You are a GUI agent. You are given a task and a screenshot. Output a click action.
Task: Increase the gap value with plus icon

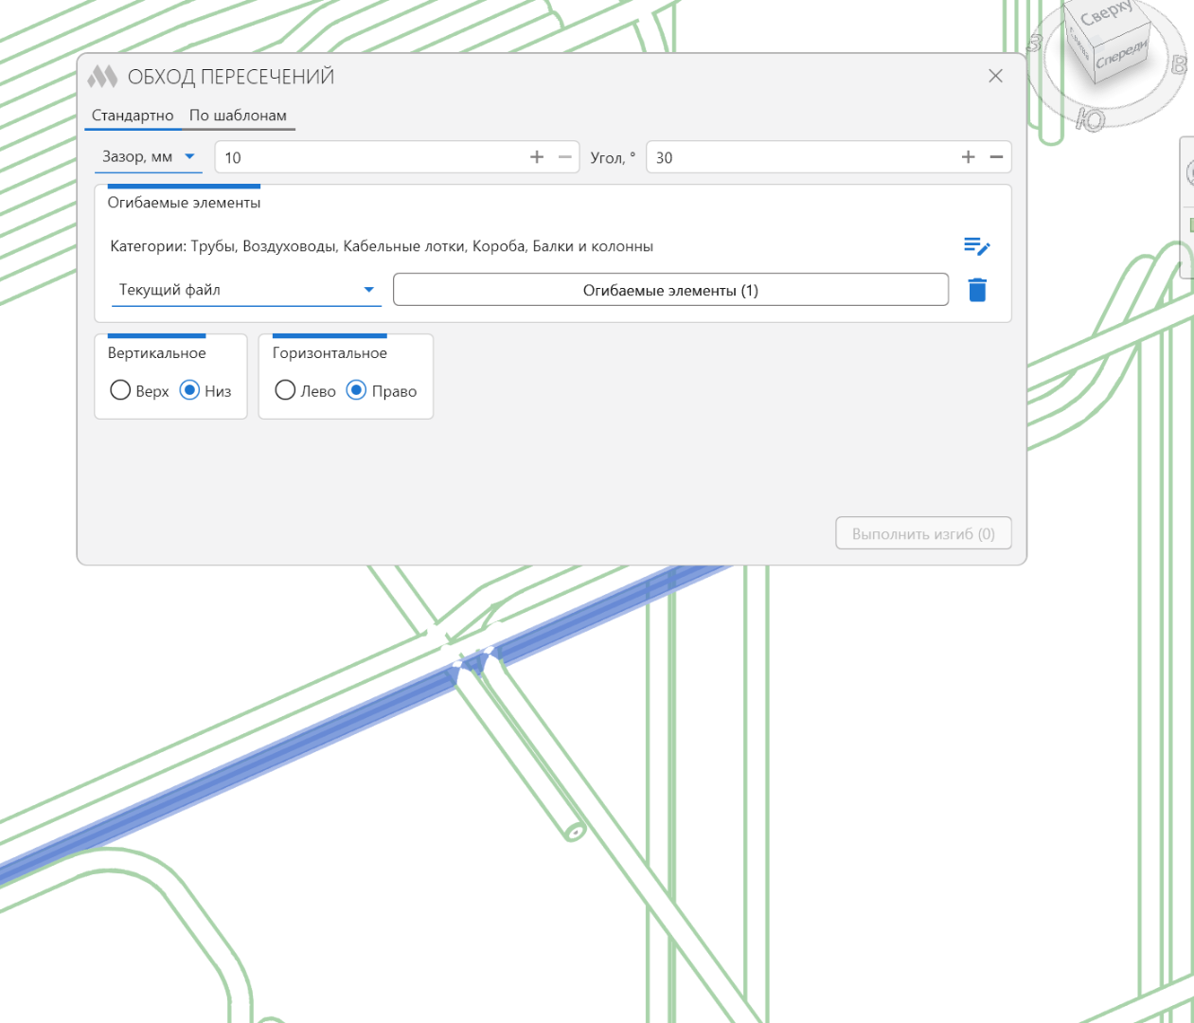point(537,157)
